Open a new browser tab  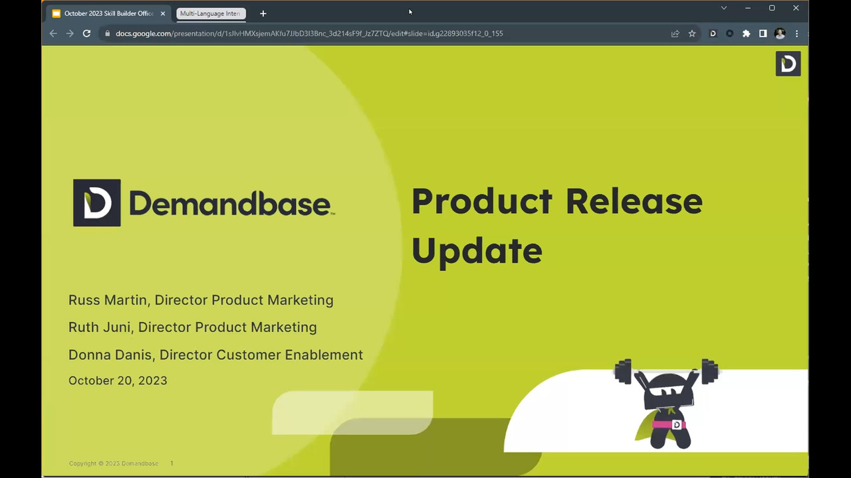click(263, 13)
